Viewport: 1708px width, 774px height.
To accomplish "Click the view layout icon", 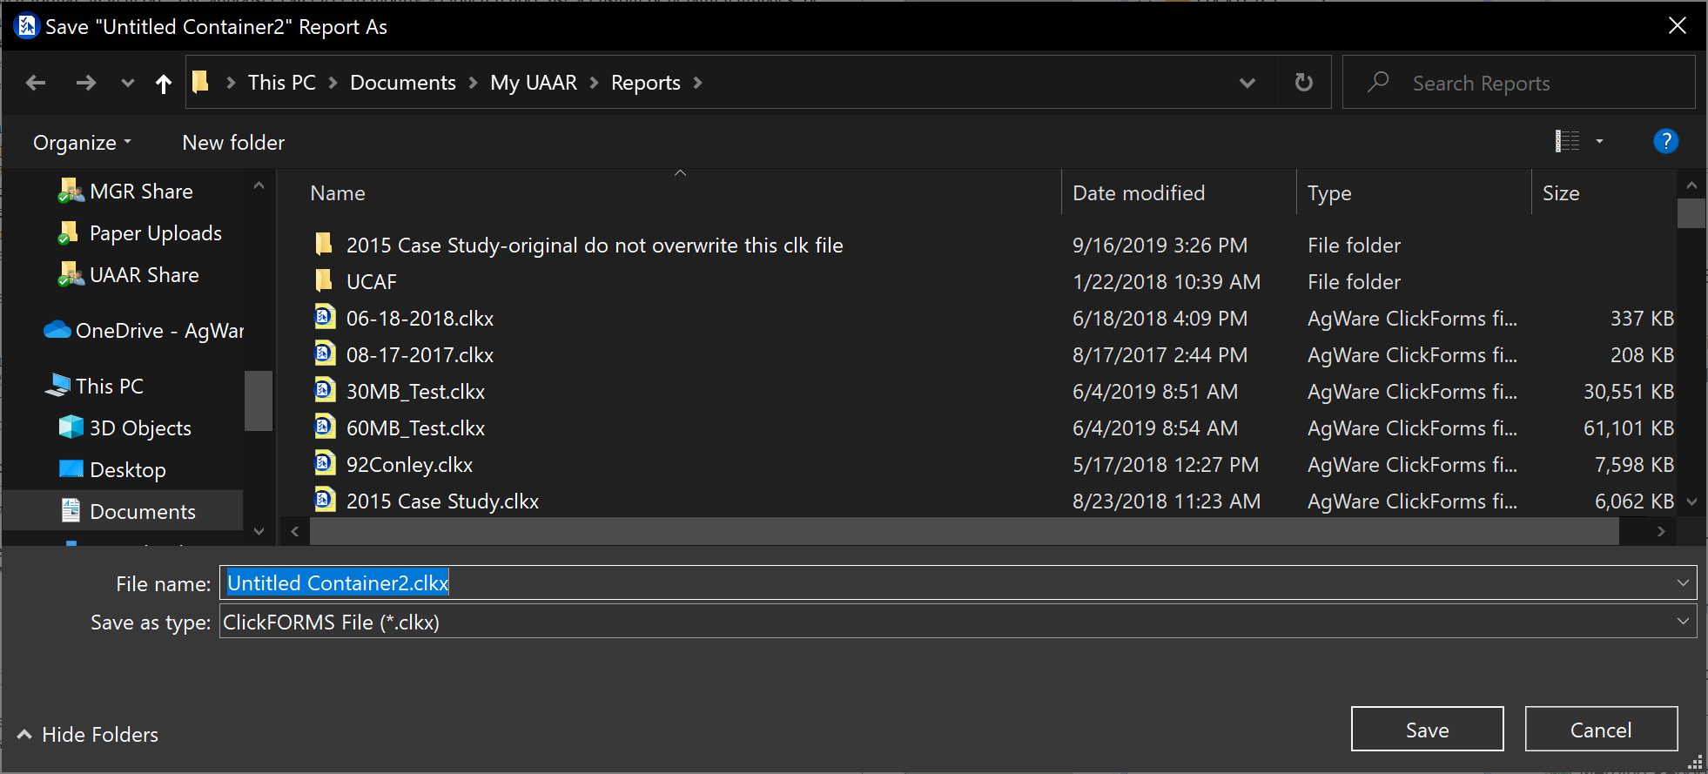I will (1567, 141).
